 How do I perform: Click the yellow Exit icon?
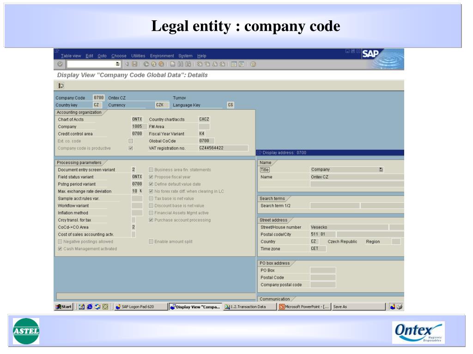(154, 64)
